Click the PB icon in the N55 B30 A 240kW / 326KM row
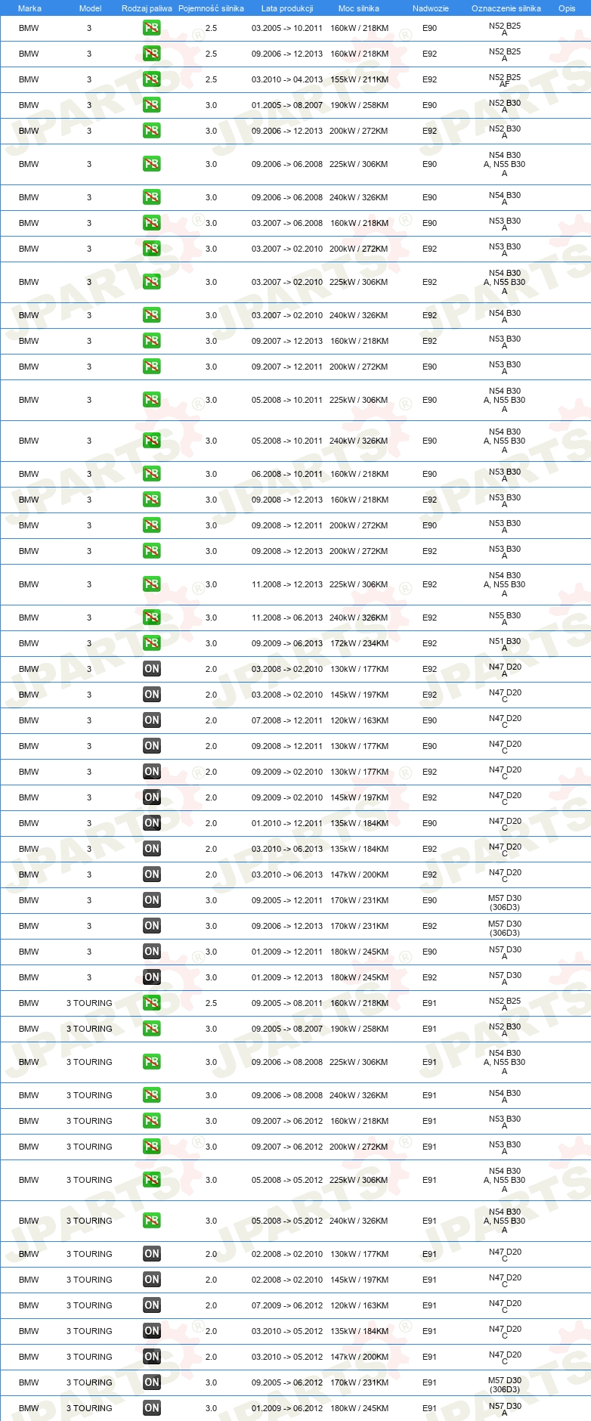591x1421 pixels. click(152, 618)
